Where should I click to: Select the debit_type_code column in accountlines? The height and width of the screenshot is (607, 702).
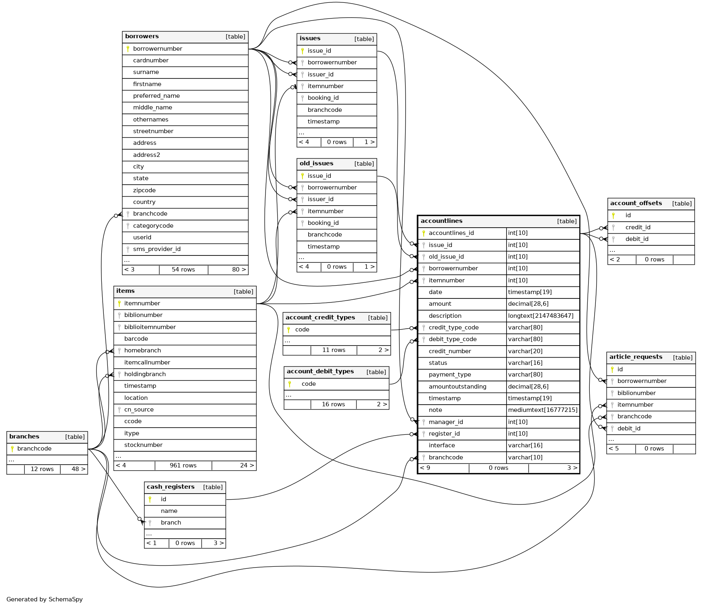point(453,339)
